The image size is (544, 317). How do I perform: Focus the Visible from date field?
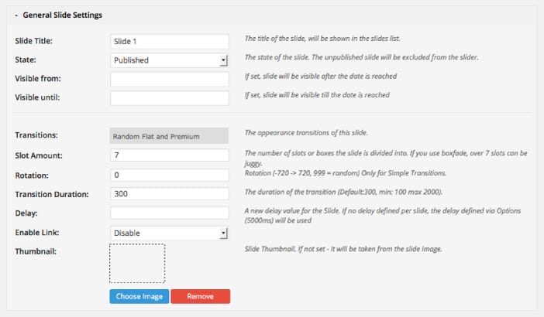170,79
